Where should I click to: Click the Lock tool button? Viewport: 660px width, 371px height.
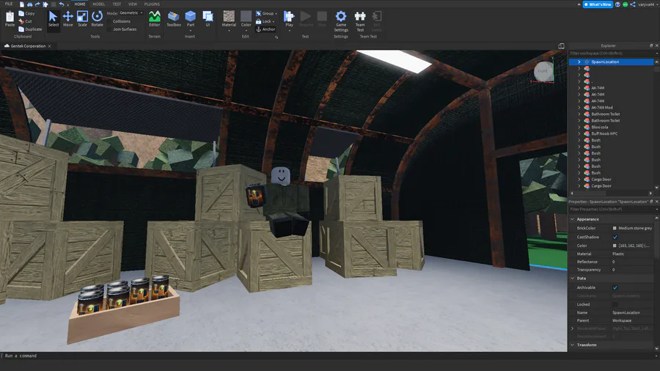point(265,21)
